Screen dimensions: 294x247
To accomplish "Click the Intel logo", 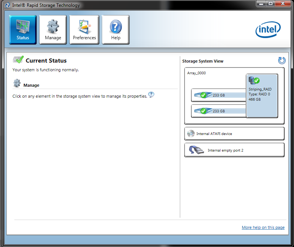I will (x=268, y=30).
